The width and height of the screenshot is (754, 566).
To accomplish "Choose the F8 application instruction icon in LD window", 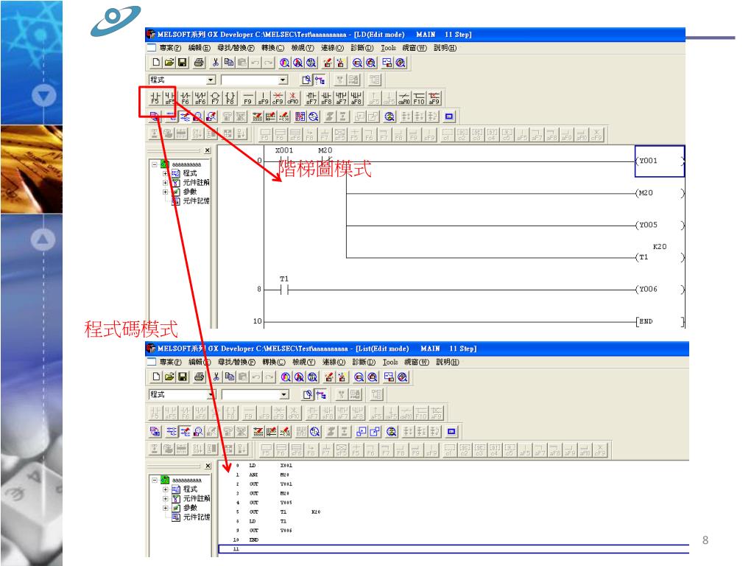I will pos(230,98).
